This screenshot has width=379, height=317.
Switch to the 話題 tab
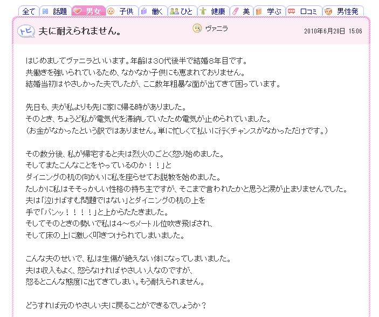[x=56, y=11]
